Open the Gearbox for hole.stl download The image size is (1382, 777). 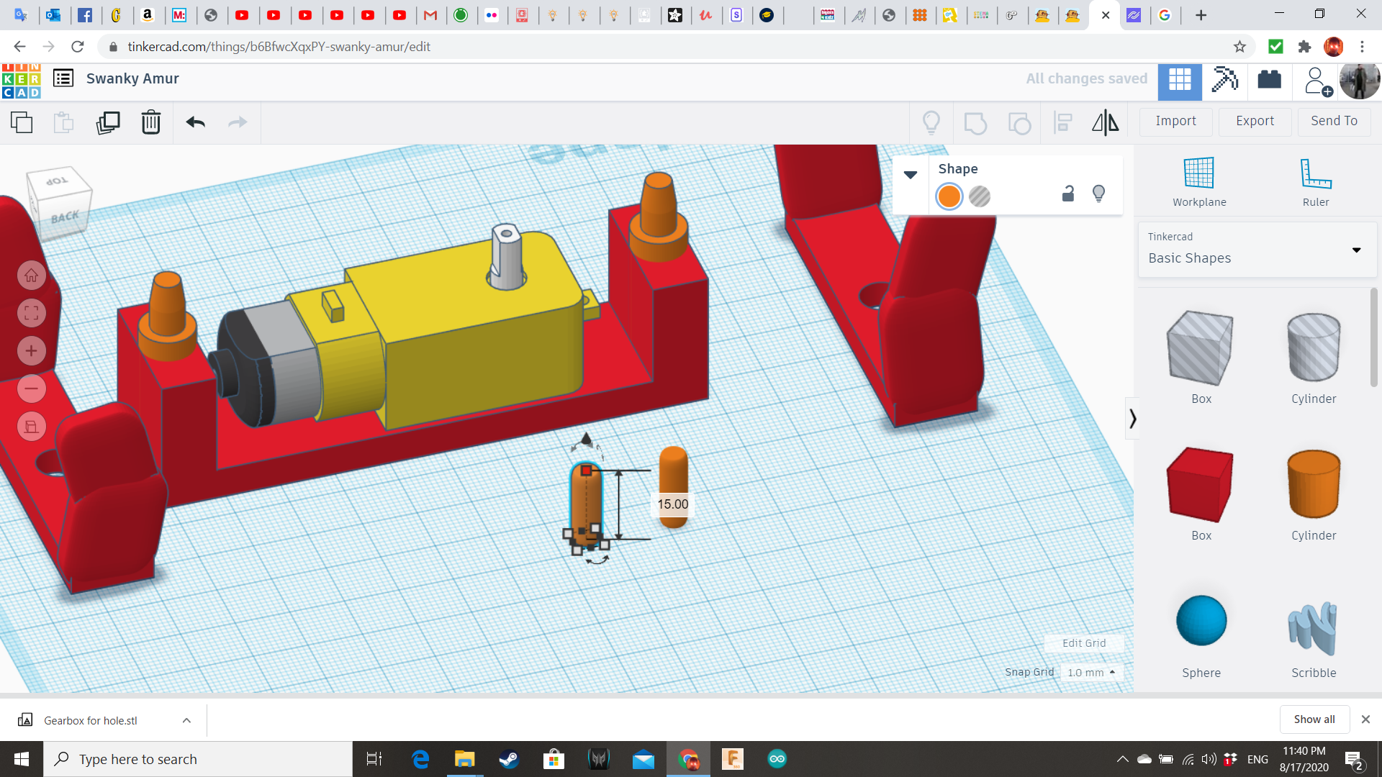coord(89,719)
